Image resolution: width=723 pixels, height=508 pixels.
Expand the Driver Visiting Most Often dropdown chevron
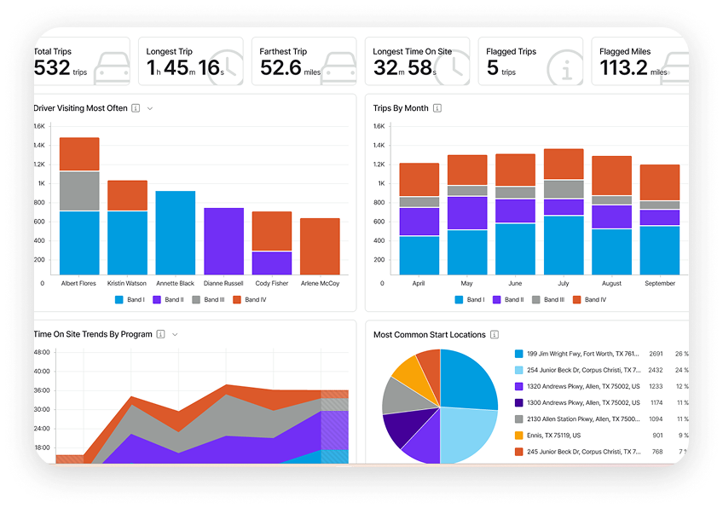(150, 108)
